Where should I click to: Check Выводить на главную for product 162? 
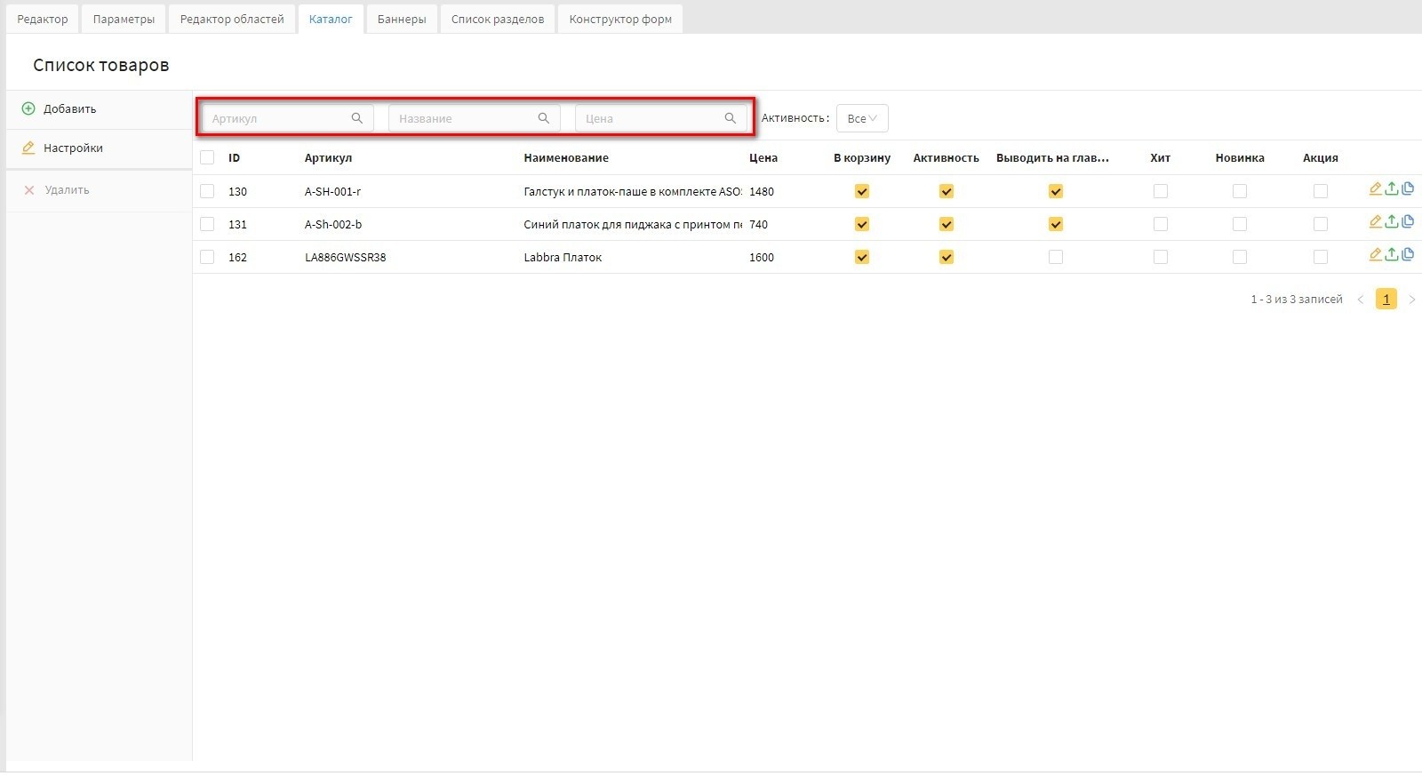click(x=1056, y=257)
